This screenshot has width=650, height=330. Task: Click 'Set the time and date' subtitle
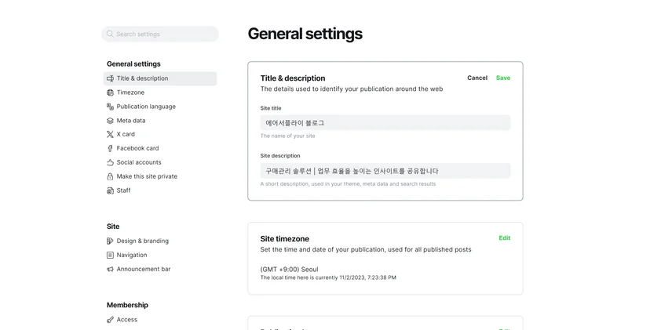[366, 250]
